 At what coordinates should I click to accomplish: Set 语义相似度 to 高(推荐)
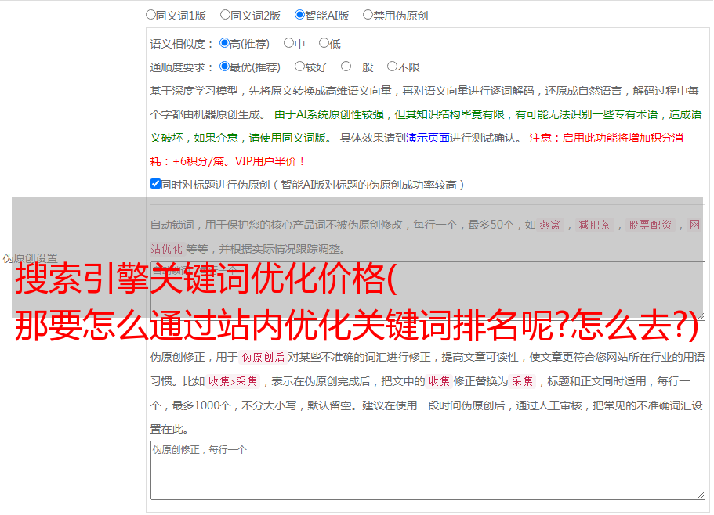click(224, 43)
